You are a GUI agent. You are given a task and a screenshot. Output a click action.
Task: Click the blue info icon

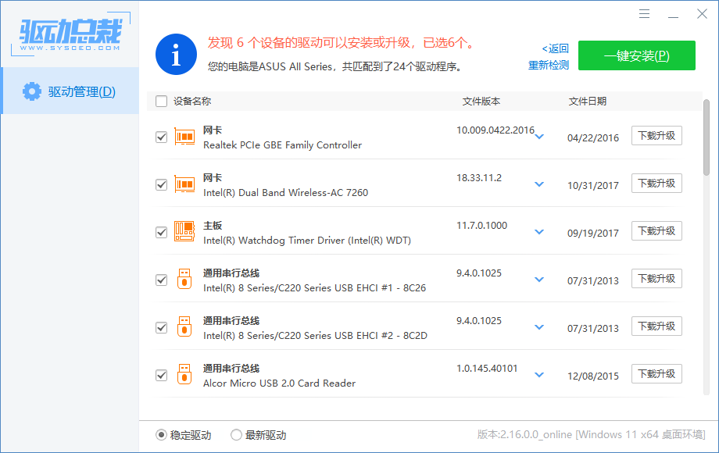click(x=176, y=54)
